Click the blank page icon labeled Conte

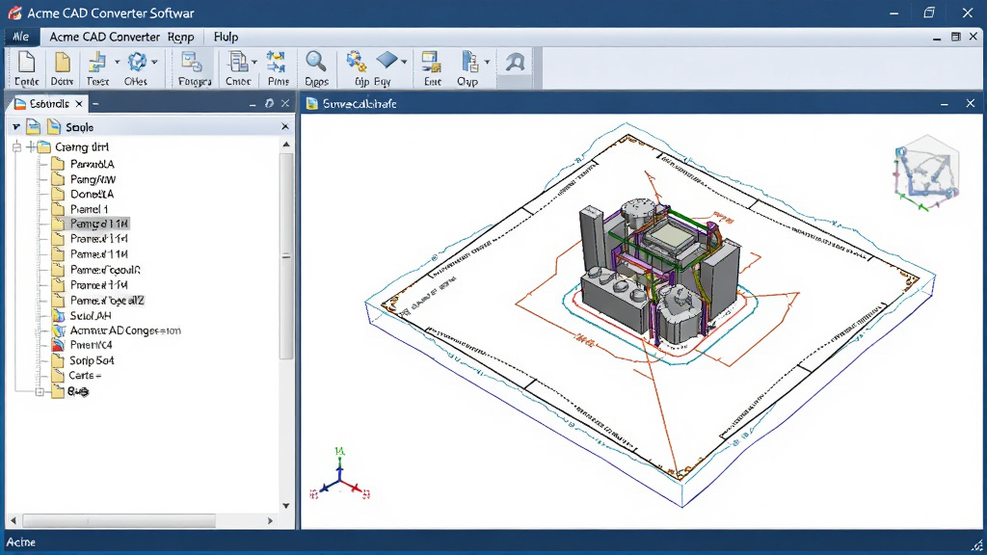(x=26, y=63)
